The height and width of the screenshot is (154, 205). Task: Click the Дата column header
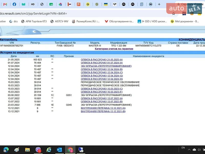(x=14, y=56)
